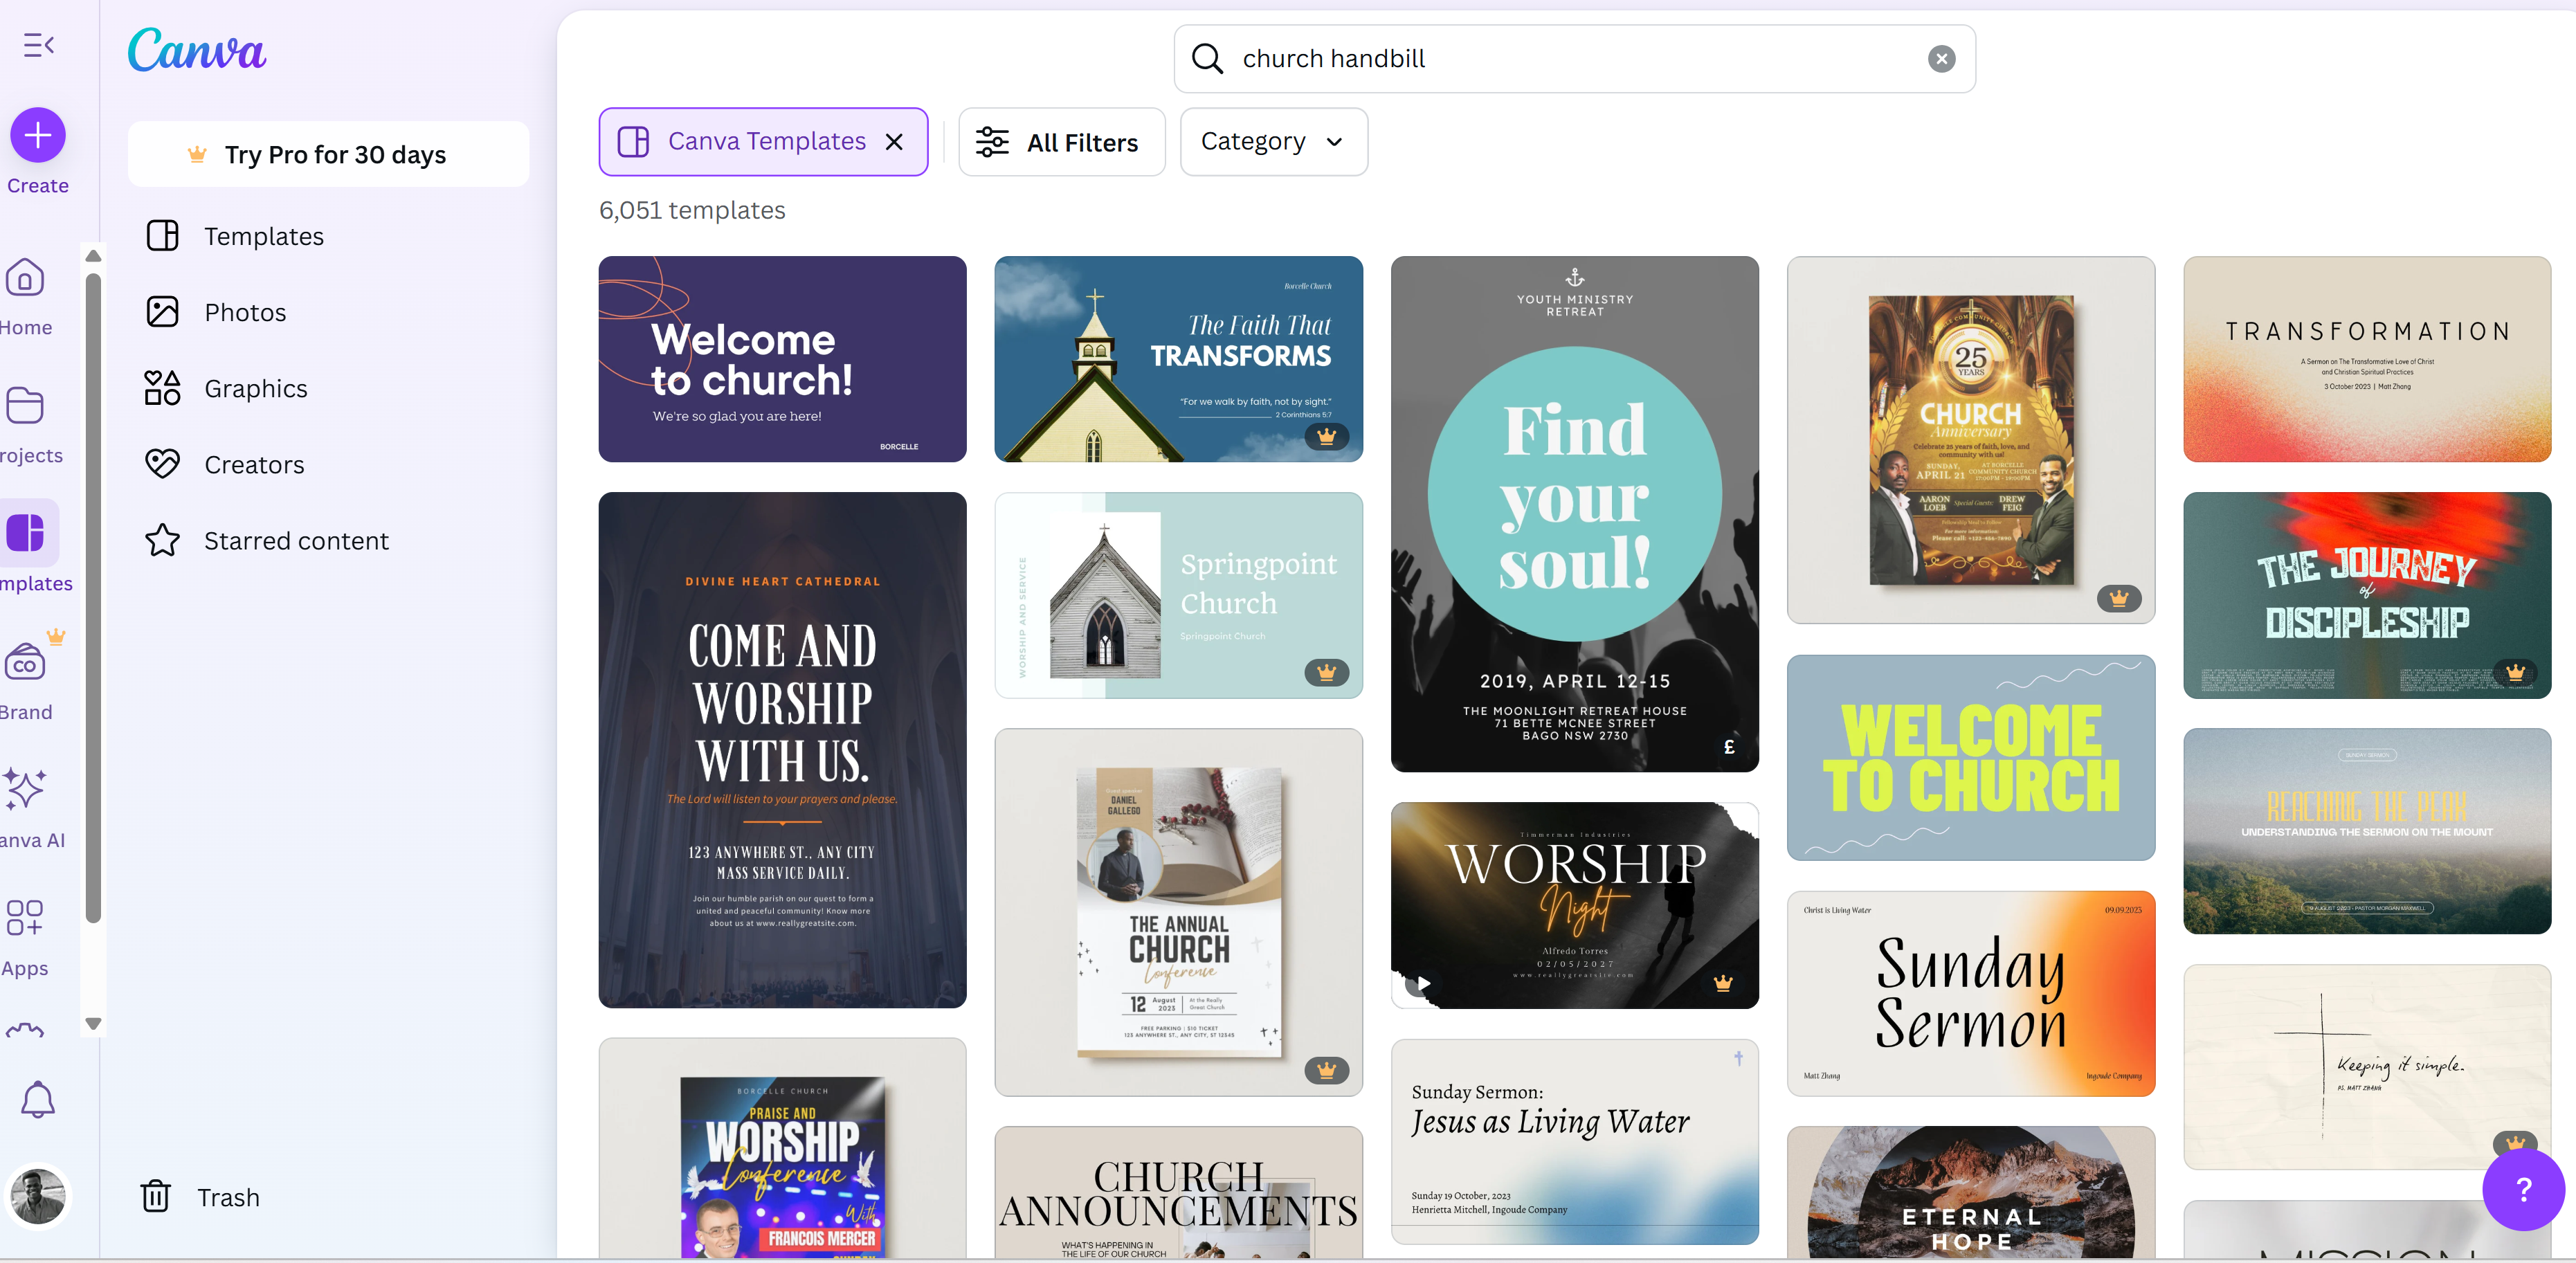Open the notifications bell

point(38,1099)
